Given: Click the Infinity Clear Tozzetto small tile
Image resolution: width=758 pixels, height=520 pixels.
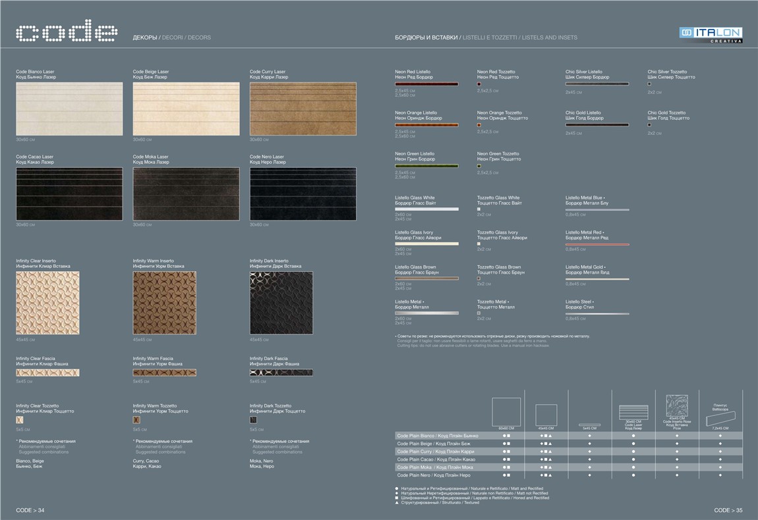Looking at the screenshot, I should click(x=19, y=420).
